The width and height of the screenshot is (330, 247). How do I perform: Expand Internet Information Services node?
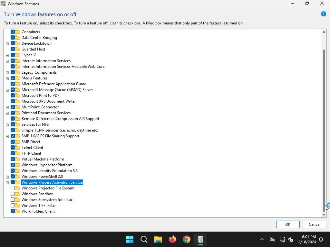(7, 61)
